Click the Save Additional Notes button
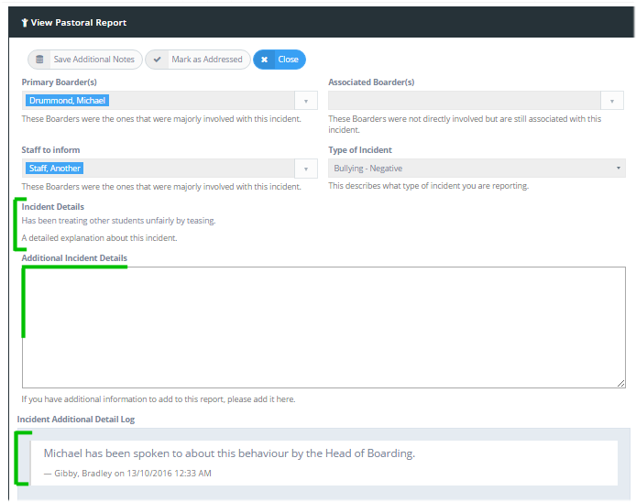This screenshot has height=502, width=636. tap(85, 60)
